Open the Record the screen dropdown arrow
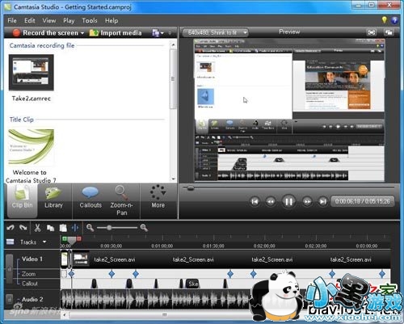 (82, 33)
